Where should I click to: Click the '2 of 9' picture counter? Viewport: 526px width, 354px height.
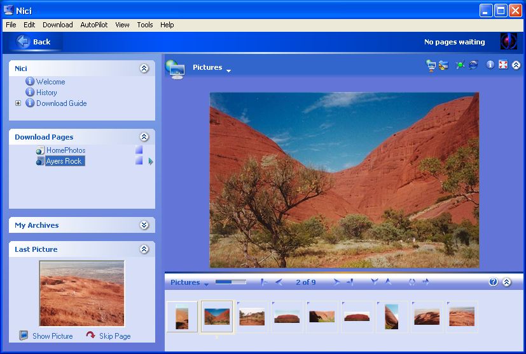tap(305, 282)
